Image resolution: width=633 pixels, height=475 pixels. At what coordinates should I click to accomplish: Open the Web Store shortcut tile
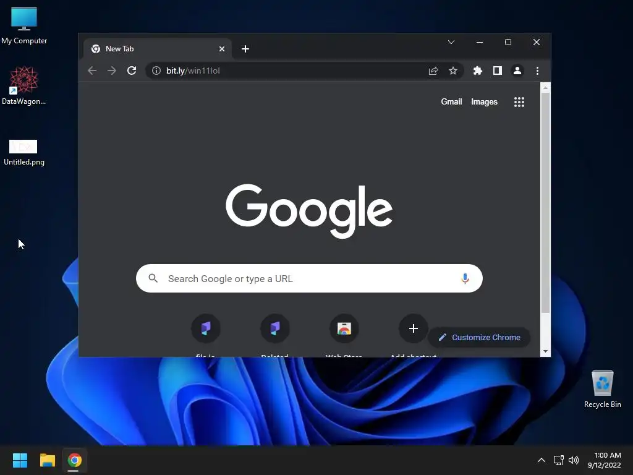[344, 328]
